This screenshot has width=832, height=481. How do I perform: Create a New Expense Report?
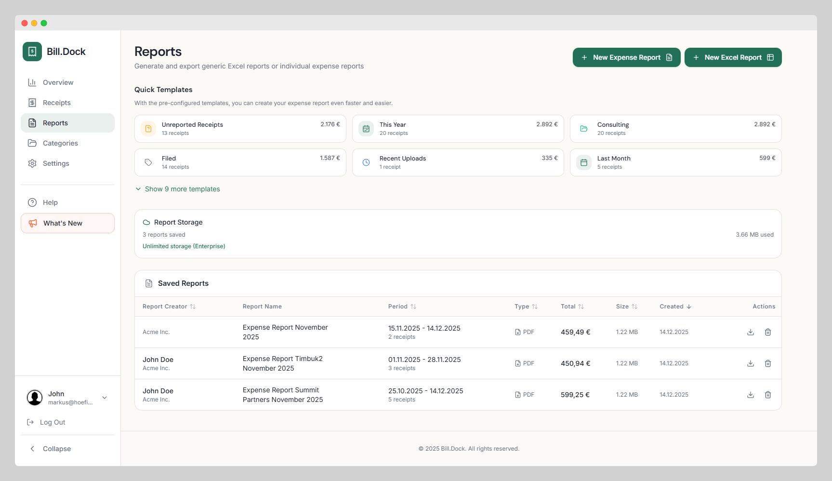pos(626,57)
